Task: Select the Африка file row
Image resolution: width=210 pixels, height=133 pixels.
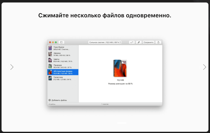Action: coord(63,54)
